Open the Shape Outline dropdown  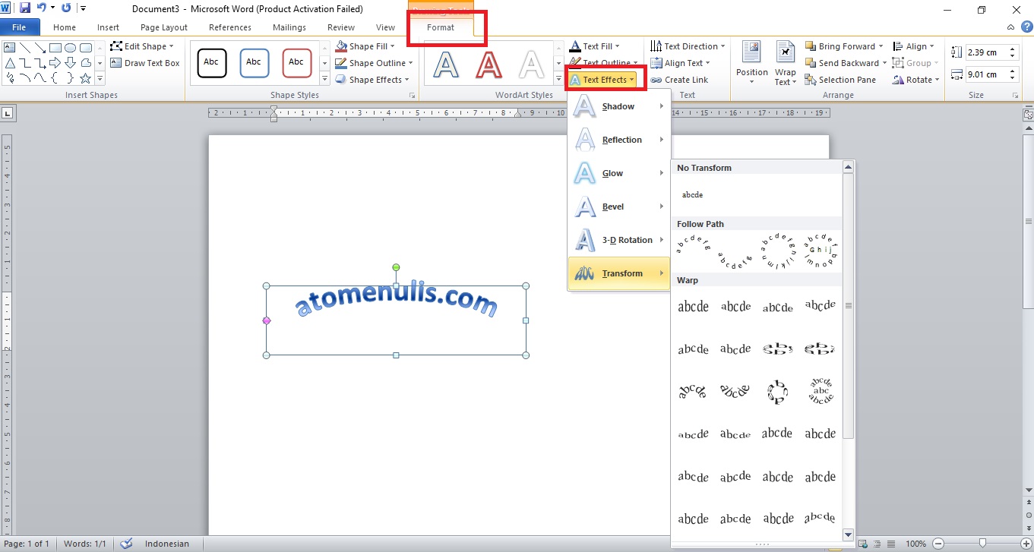click(375, 63)
